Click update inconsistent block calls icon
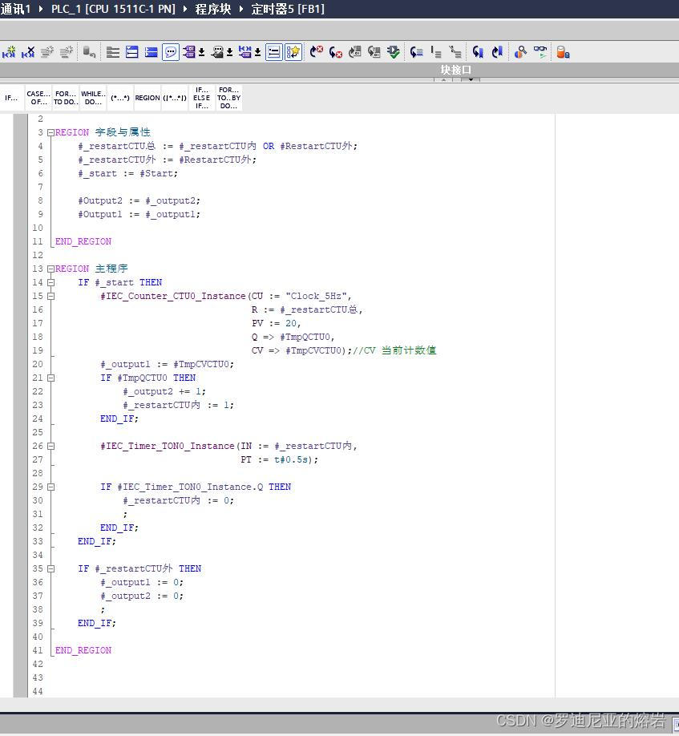The width and height of the screenshot is (679, 736). (x=355, y=52)
